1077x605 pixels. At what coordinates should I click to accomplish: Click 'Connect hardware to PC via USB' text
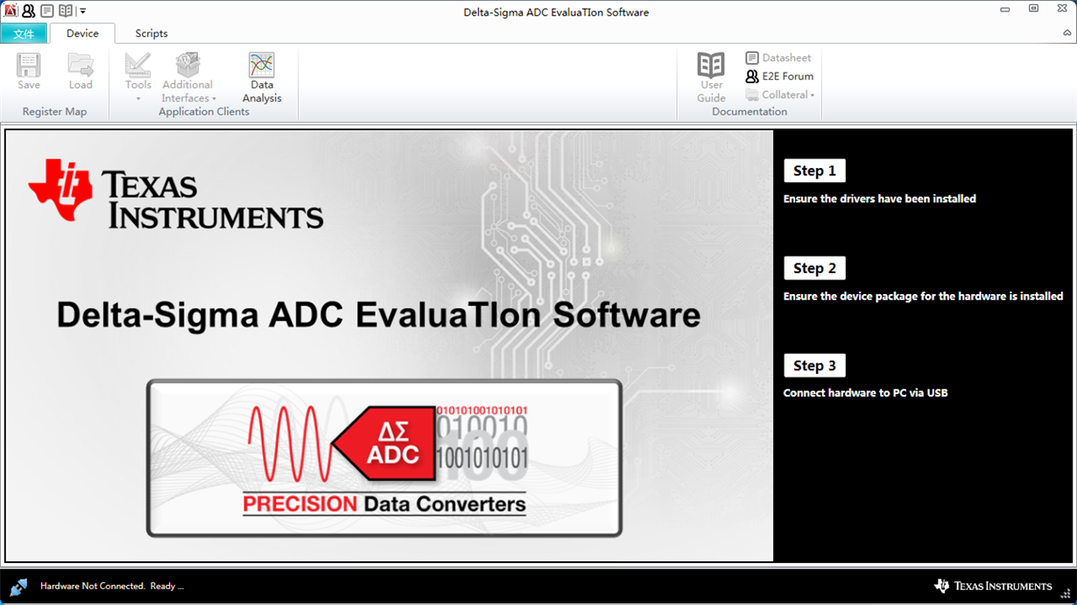[865, 393]
